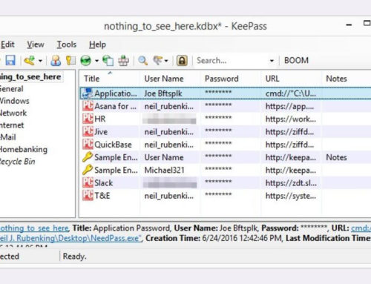Click the HR entry PC icon
Image resolution: width=371 pixels, height=284 pixels.
click(88, 119)
